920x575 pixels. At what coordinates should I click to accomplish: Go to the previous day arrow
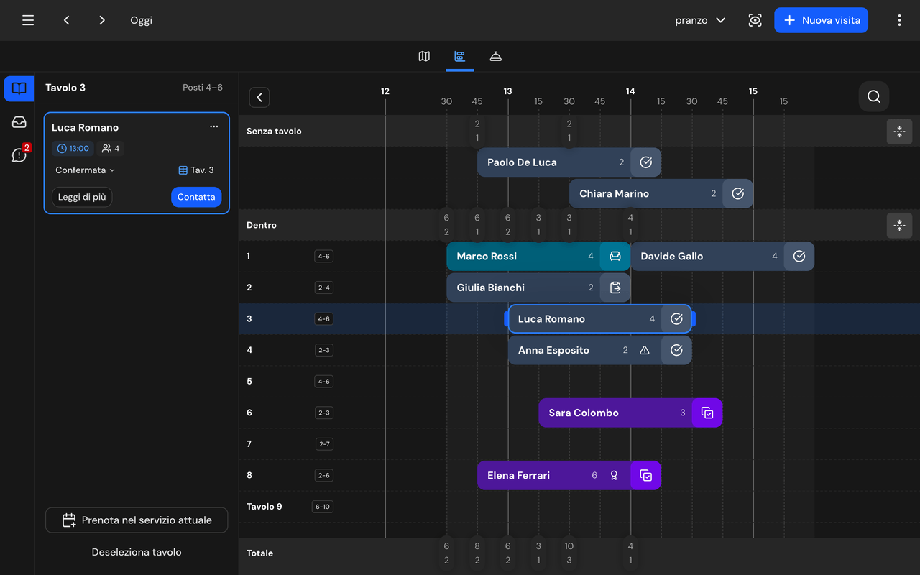67,20
